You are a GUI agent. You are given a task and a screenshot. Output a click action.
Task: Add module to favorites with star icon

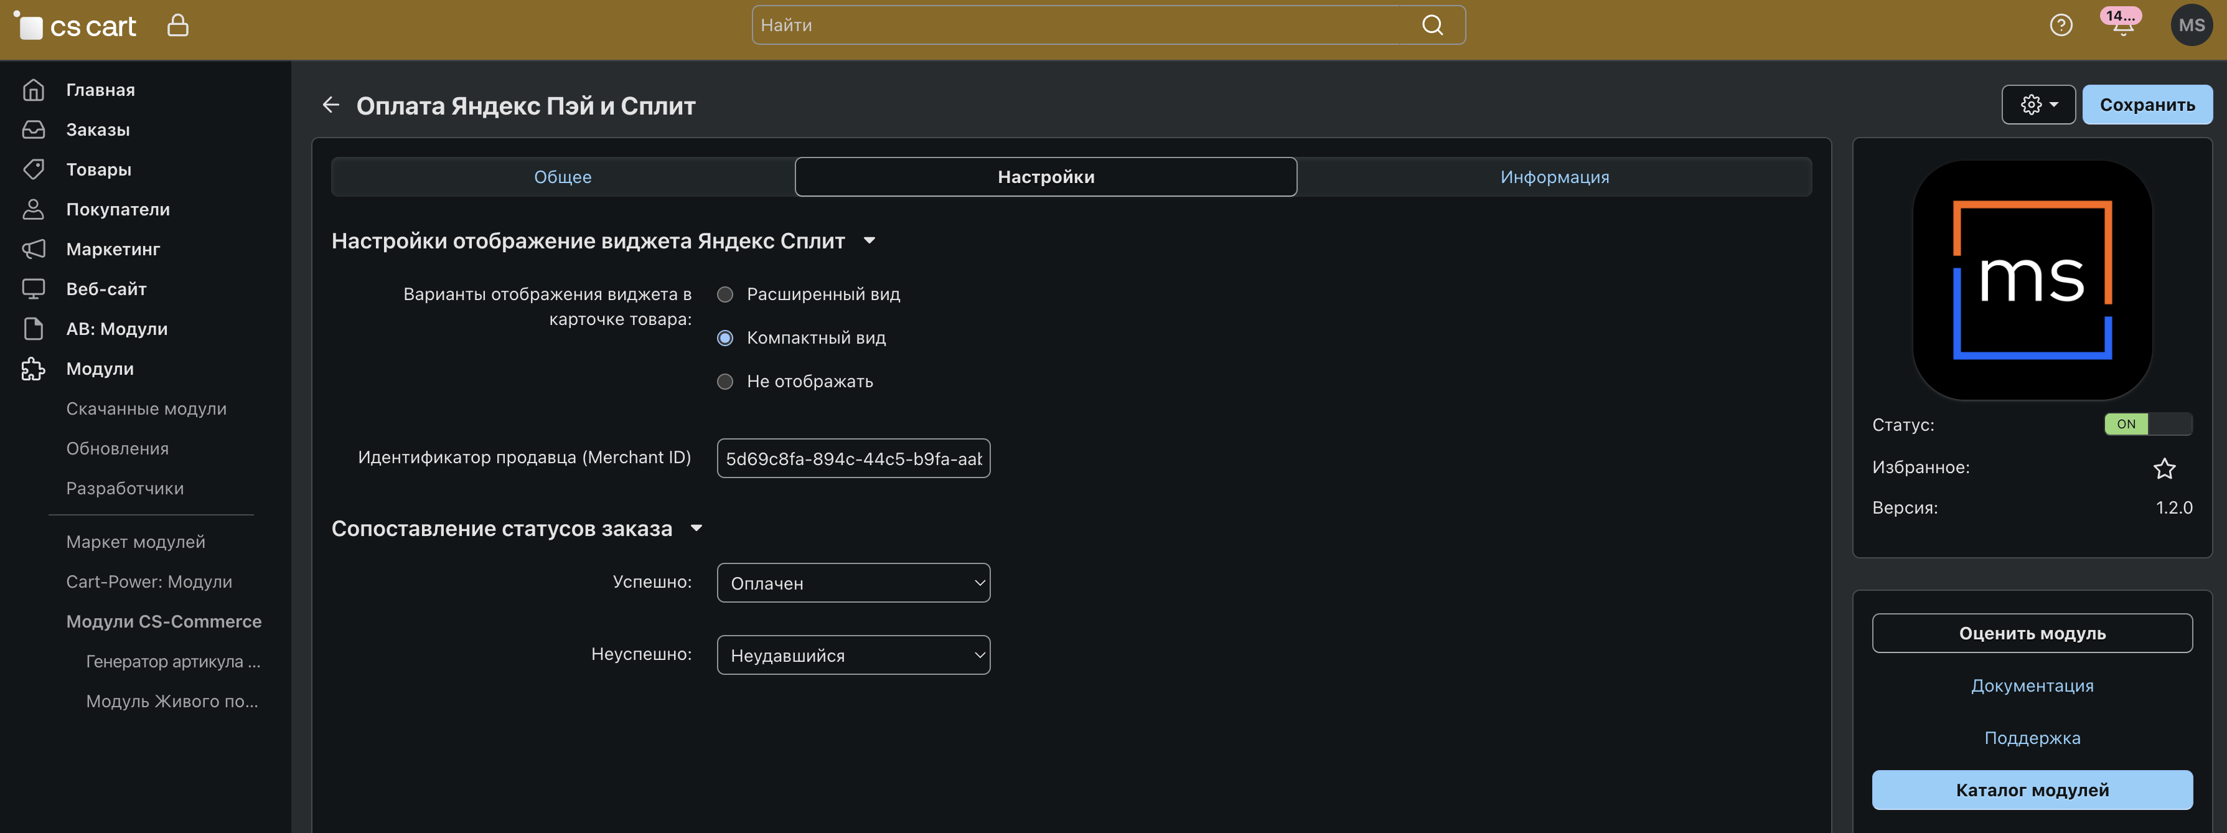pos(2164,468)
